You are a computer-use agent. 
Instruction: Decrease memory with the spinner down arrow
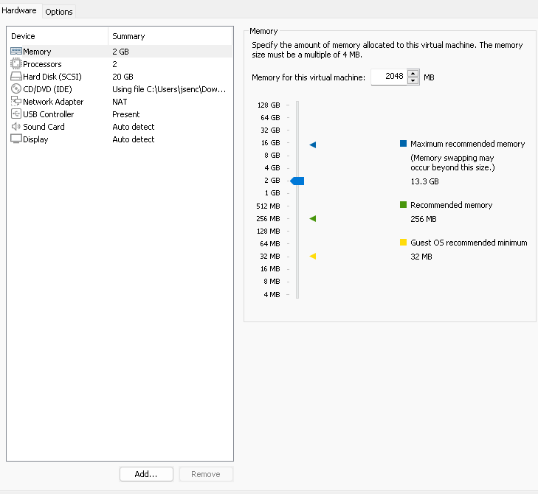point(413,81)
